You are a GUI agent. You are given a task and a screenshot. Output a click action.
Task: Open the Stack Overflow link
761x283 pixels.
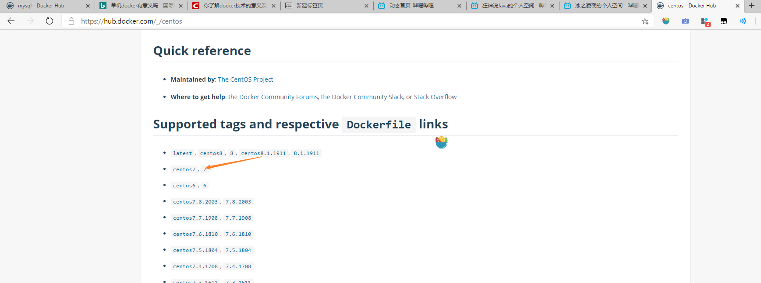point(435,97)
